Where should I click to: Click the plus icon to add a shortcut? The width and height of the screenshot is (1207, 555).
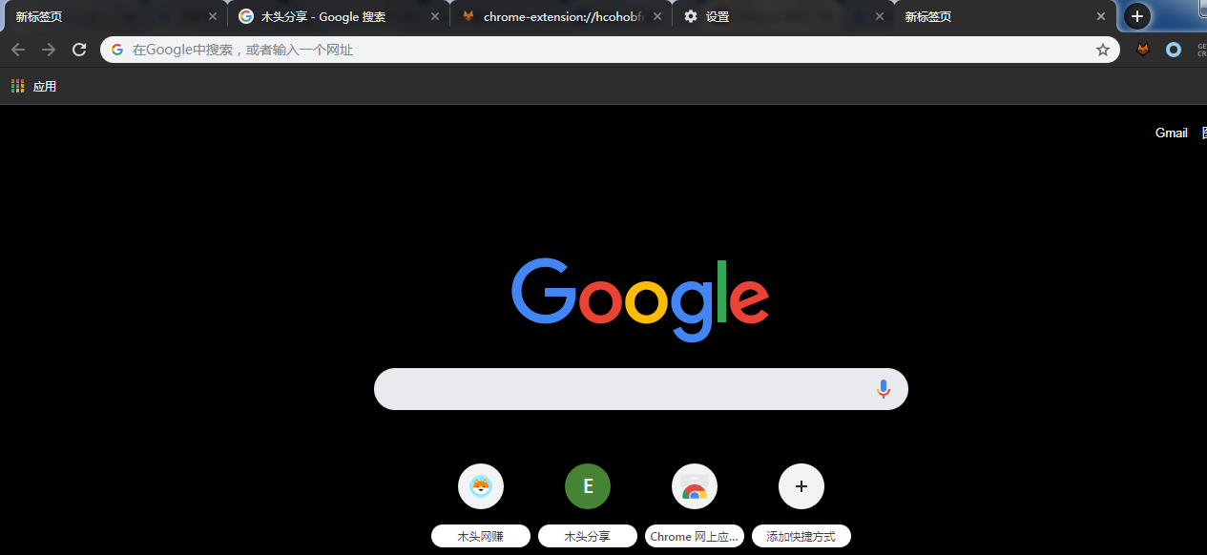pos(801,487)
